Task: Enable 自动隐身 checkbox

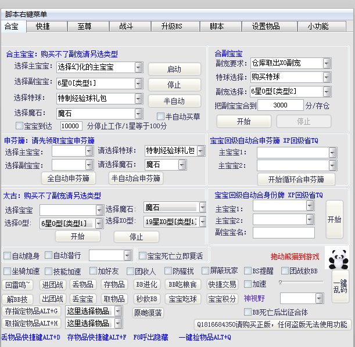Action: [x=7, y=256]
